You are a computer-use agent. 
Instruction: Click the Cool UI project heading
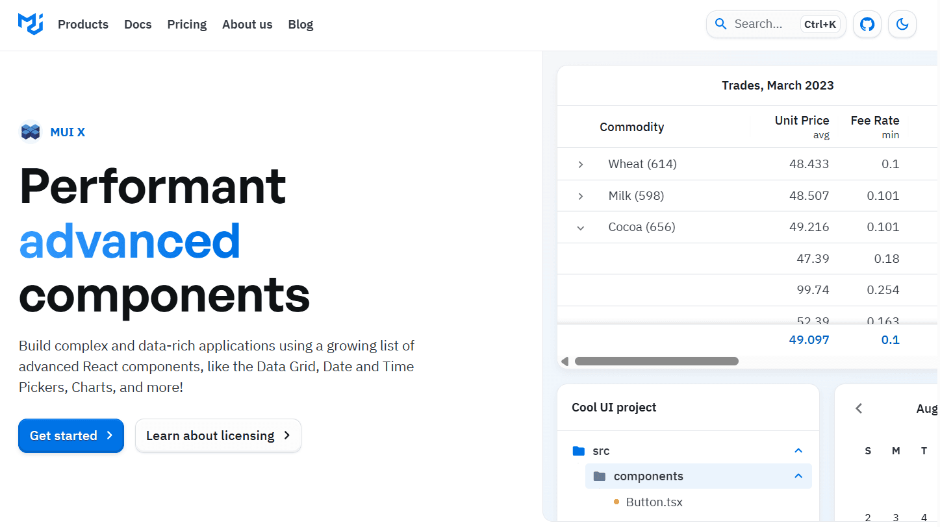pos(614,408)
